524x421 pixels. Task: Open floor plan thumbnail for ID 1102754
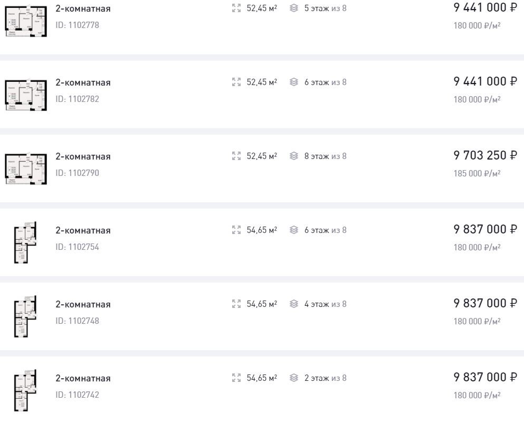coord(25,242)
